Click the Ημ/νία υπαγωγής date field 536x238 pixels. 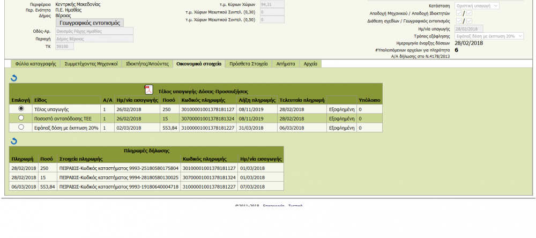coord(469,28)
